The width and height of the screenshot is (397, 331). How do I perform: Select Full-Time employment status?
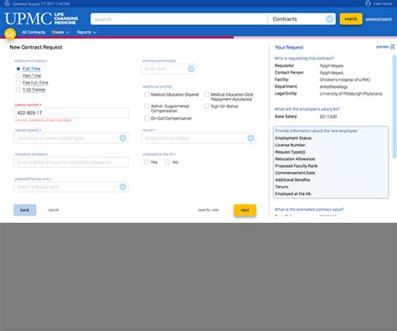[x=18, y=69]
